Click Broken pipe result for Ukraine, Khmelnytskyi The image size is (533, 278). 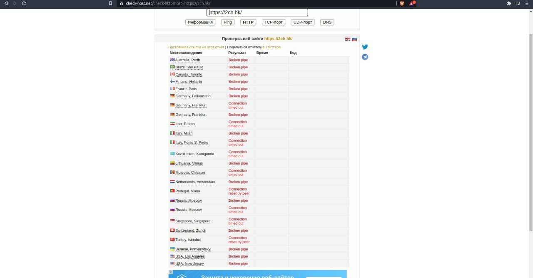(238, 249)
